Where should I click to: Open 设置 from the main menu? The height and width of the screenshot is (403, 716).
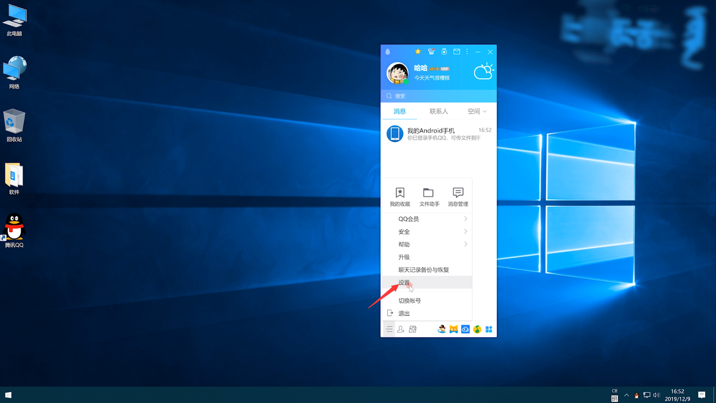pyautogui.click(x=427, y=282)
